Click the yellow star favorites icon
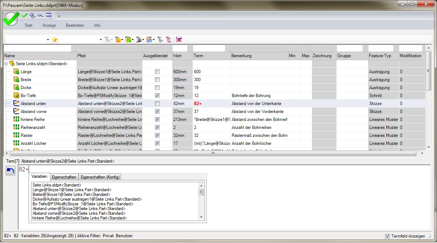 (x=55, y=40)
